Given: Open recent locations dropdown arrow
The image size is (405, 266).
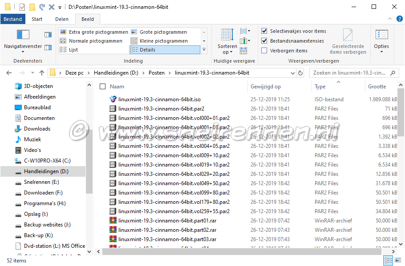Looking at the screenshot, I should pyautogui.click(x=32, y=73).
